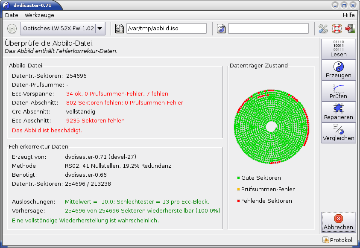Click the hand icon beside Protokoll
The image size is (360, 248).
click(x=326, y=240)
